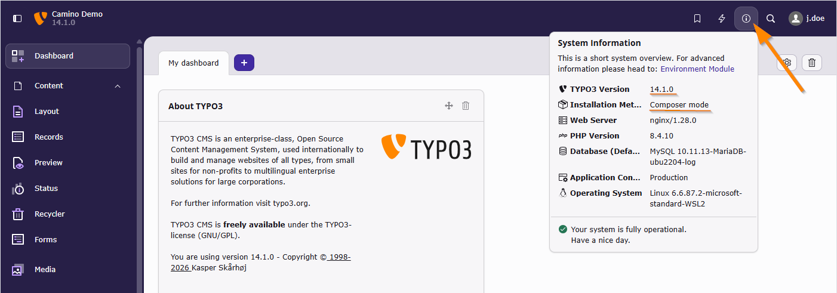Open the Recycler module
This screenshot has width=837, height=293.
pyautogui.click(x=67, y=214)
